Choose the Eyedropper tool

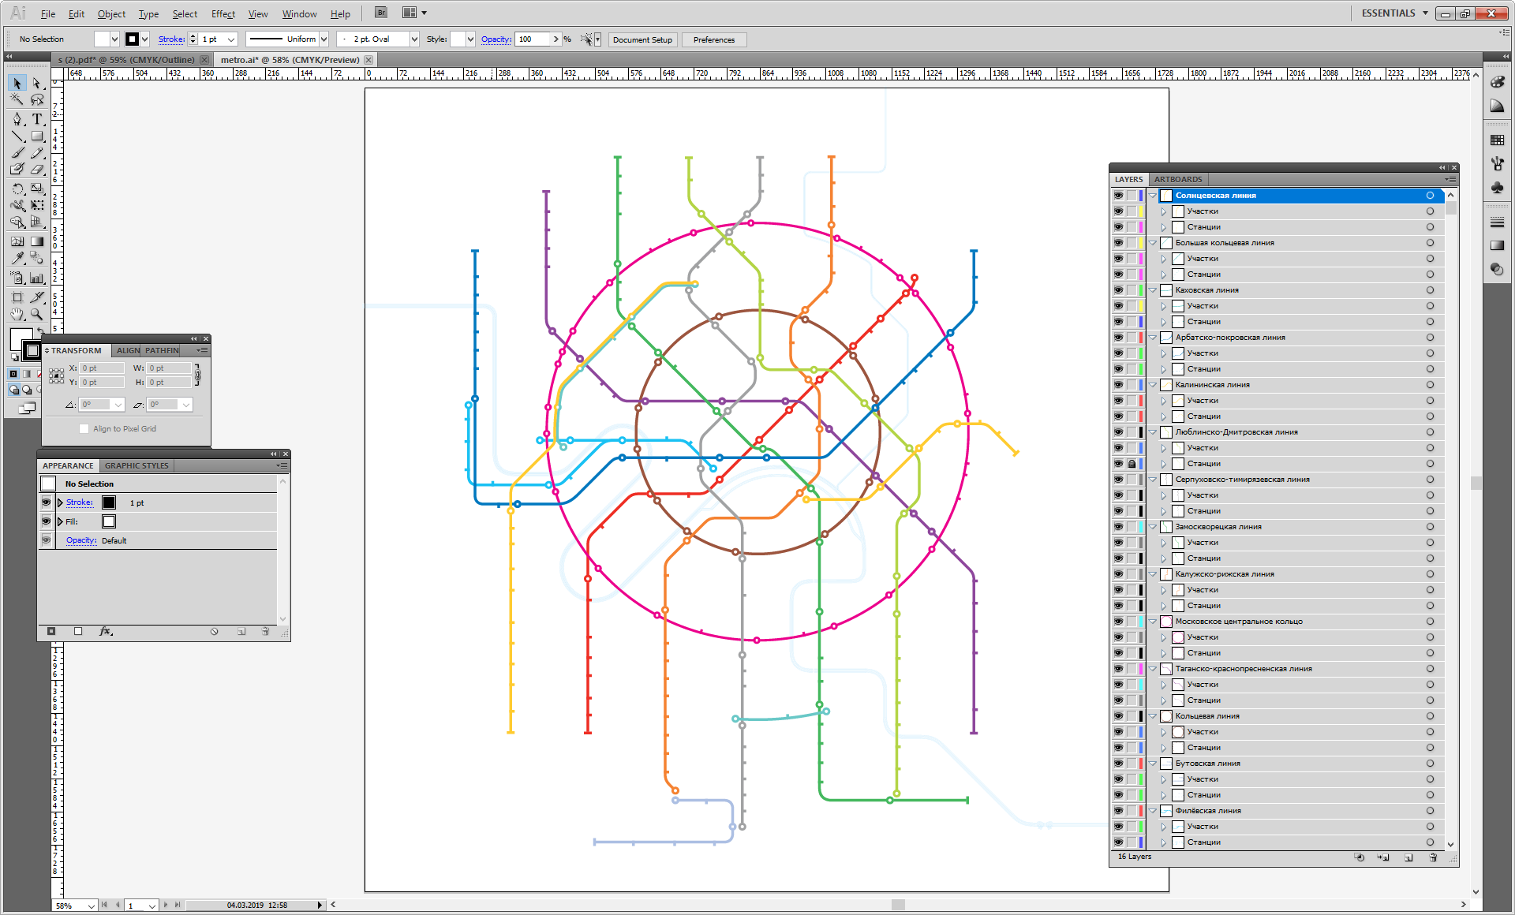[17, 258]
